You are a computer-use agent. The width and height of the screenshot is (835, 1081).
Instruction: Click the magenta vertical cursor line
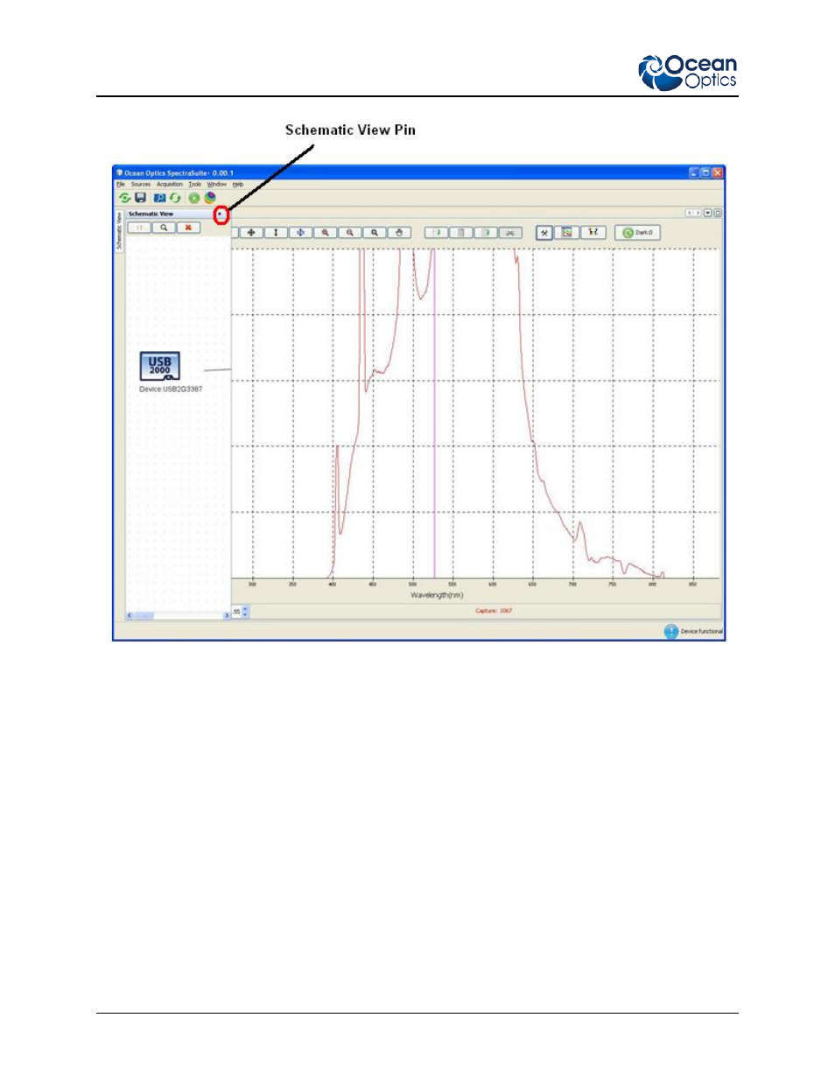pyautogui.click(x=435, y=413)
